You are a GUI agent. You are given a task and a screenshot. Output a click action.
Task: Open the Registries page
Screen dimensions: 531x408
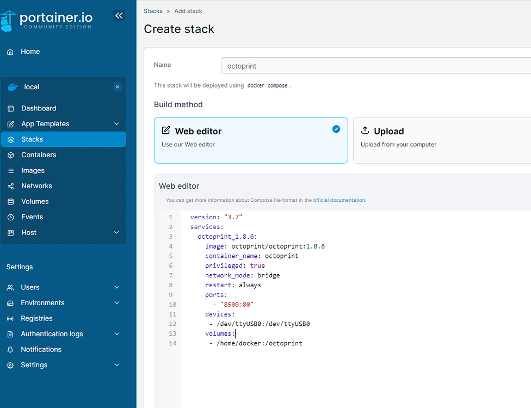click(x=36, y=318)
